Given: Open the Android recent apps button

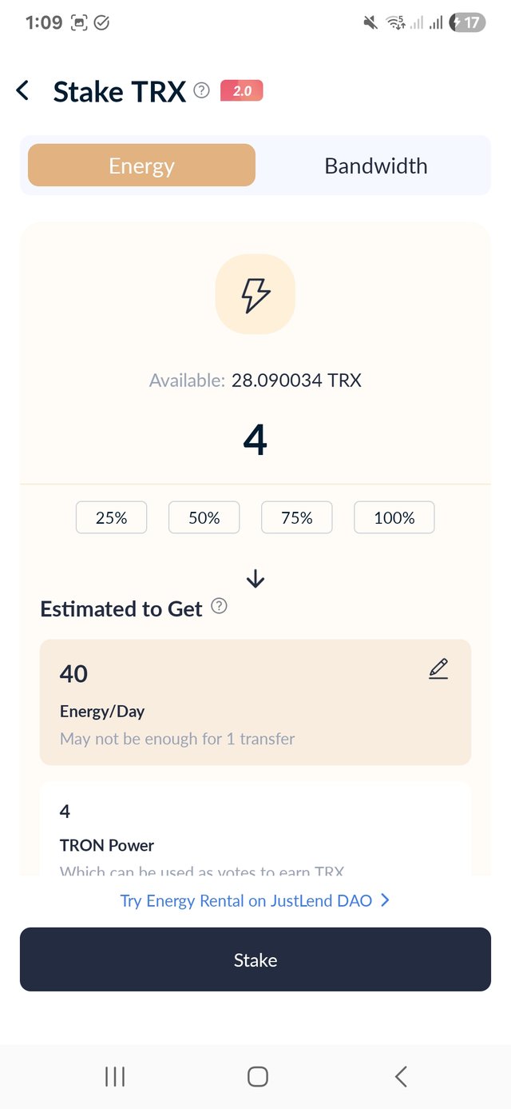Looking at the screenshot, I should [115, 1076].
